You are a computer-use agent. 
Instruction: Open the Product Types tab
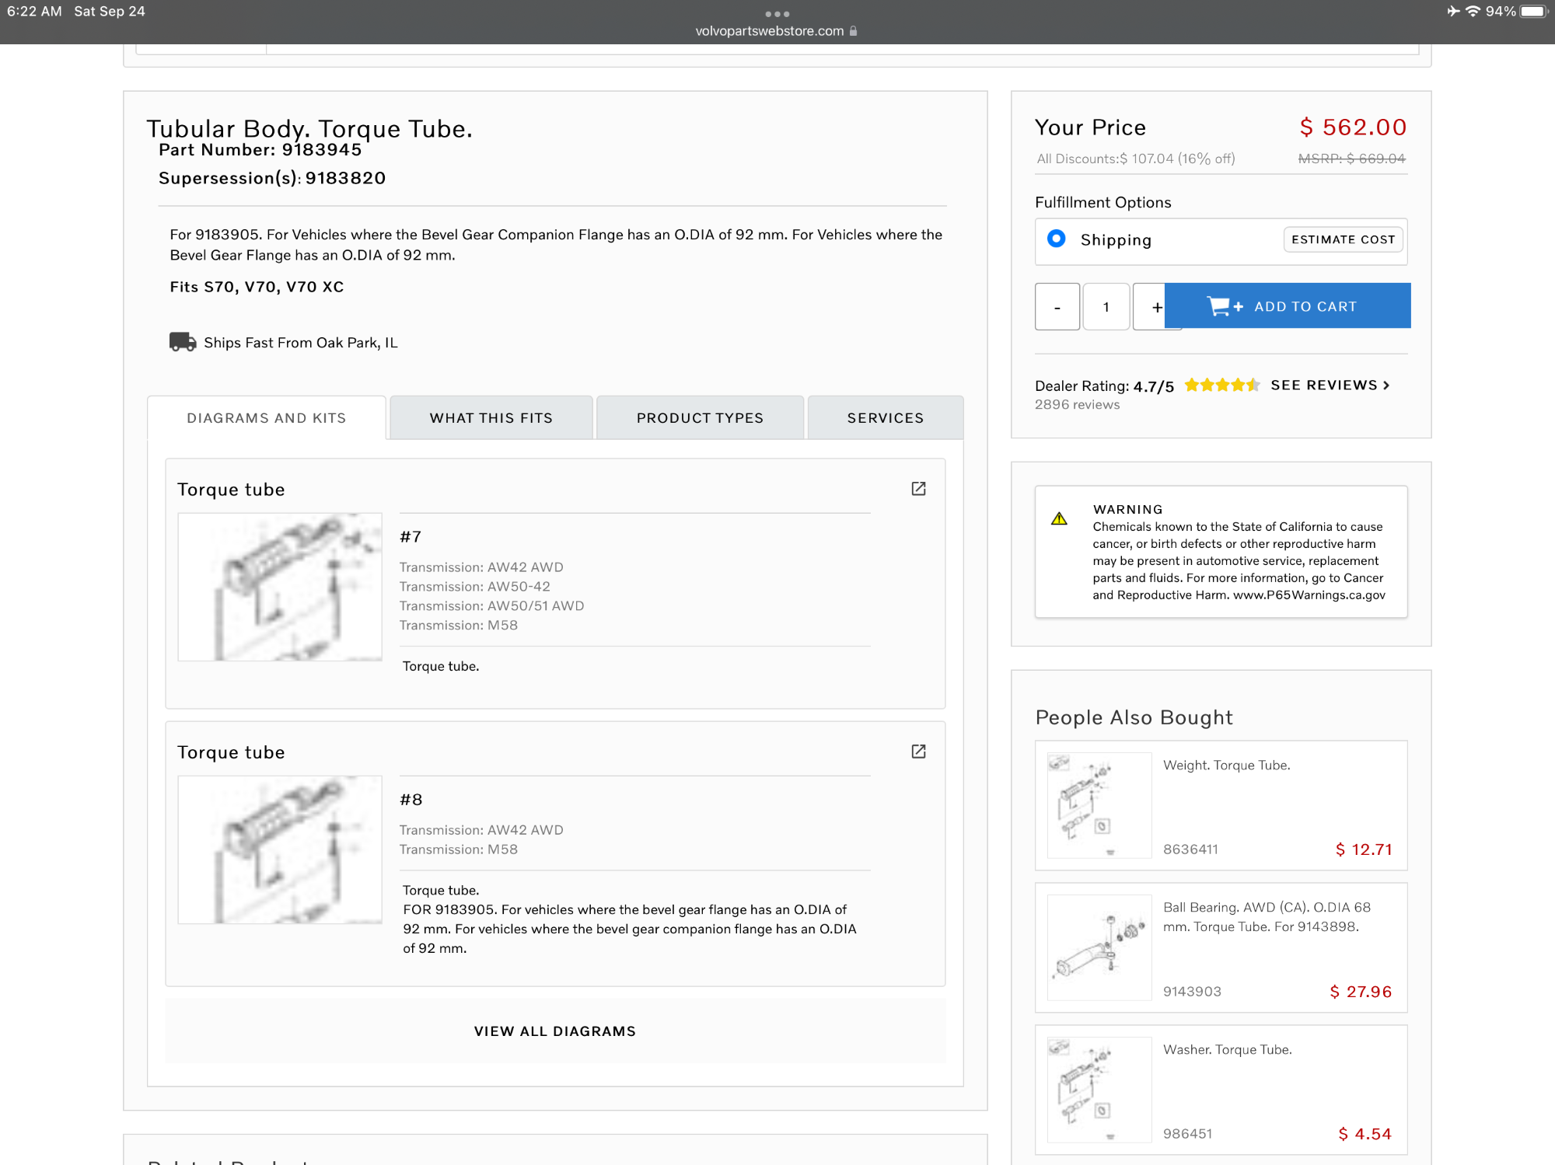point(700,418)
